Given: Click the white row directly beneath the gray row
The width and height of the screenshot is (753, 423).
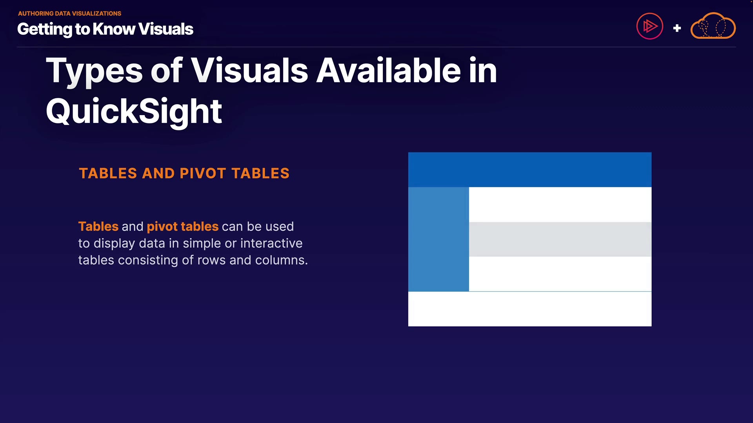Looking at the screenshot, I should click(x=560, y=273).
